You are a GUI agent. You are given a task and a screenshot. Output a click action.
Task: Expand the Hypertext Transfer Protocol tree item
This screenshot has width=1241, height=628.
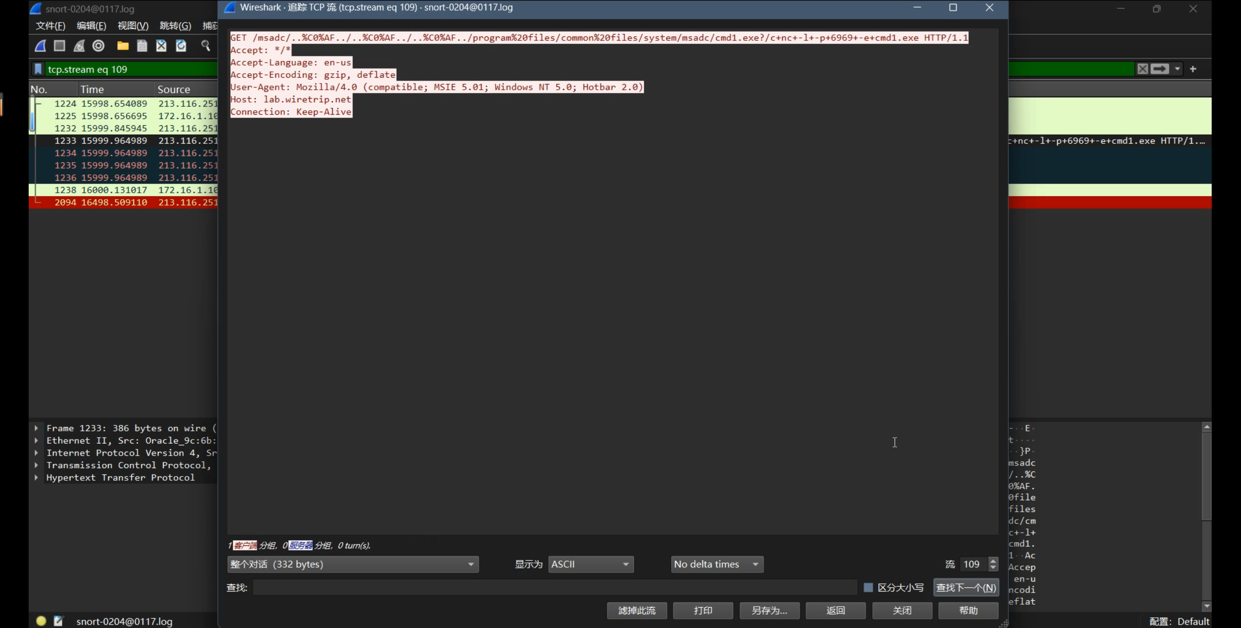(x=36, y=477)
